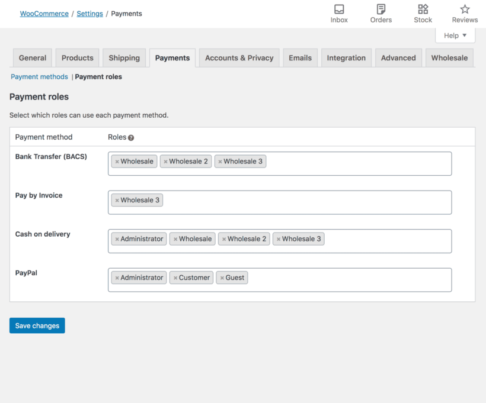Click the Roles help question mark

(x=130, y=137)
